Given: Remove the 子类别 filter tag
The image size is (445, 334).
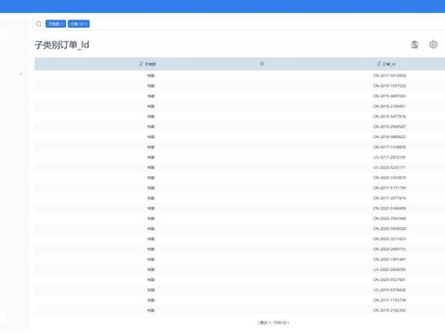Looking at the screenshot, I should tap(62, 24).
